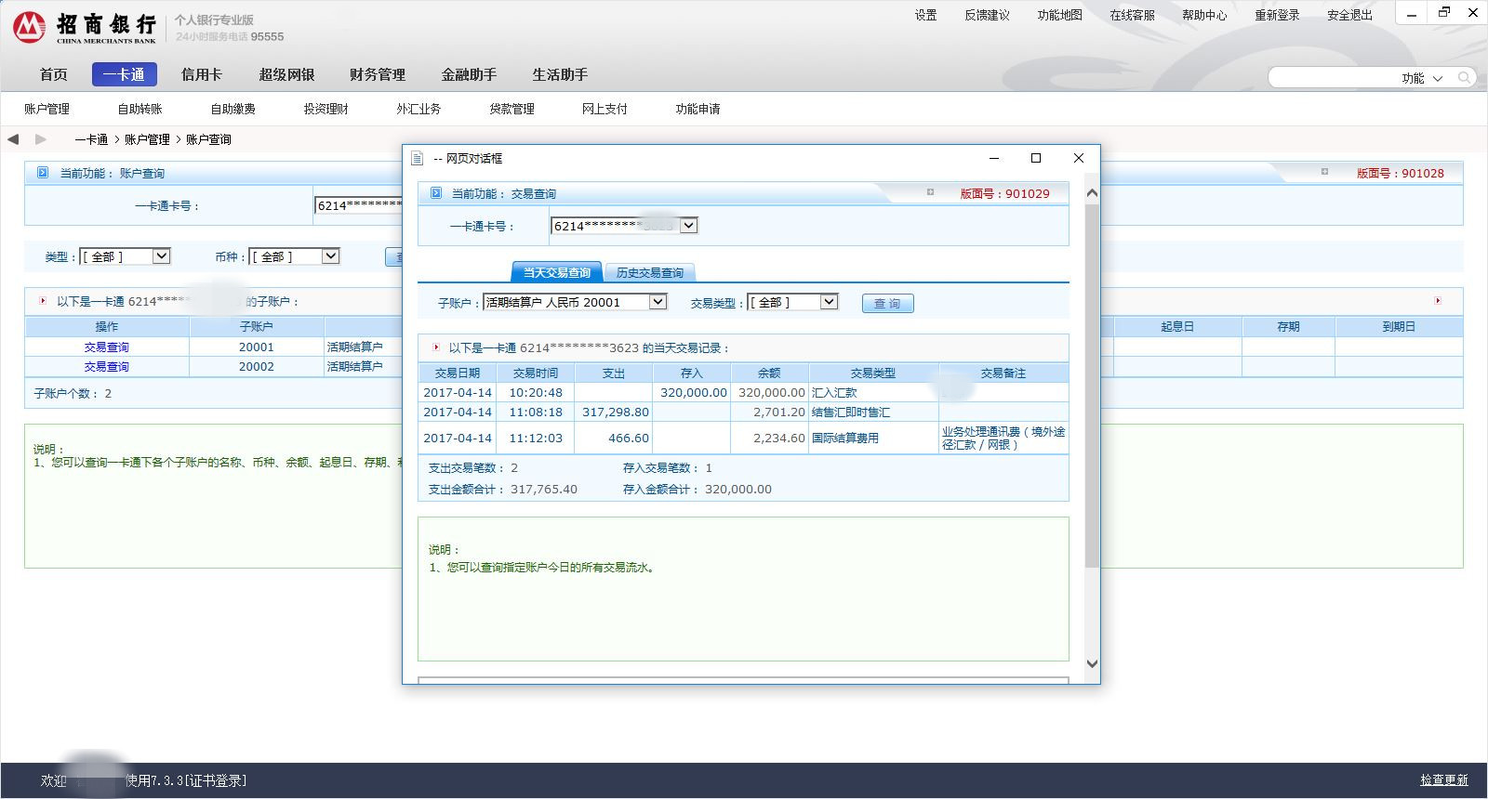Select the 国际结算费用 transaction cell

tap(873, 439)
